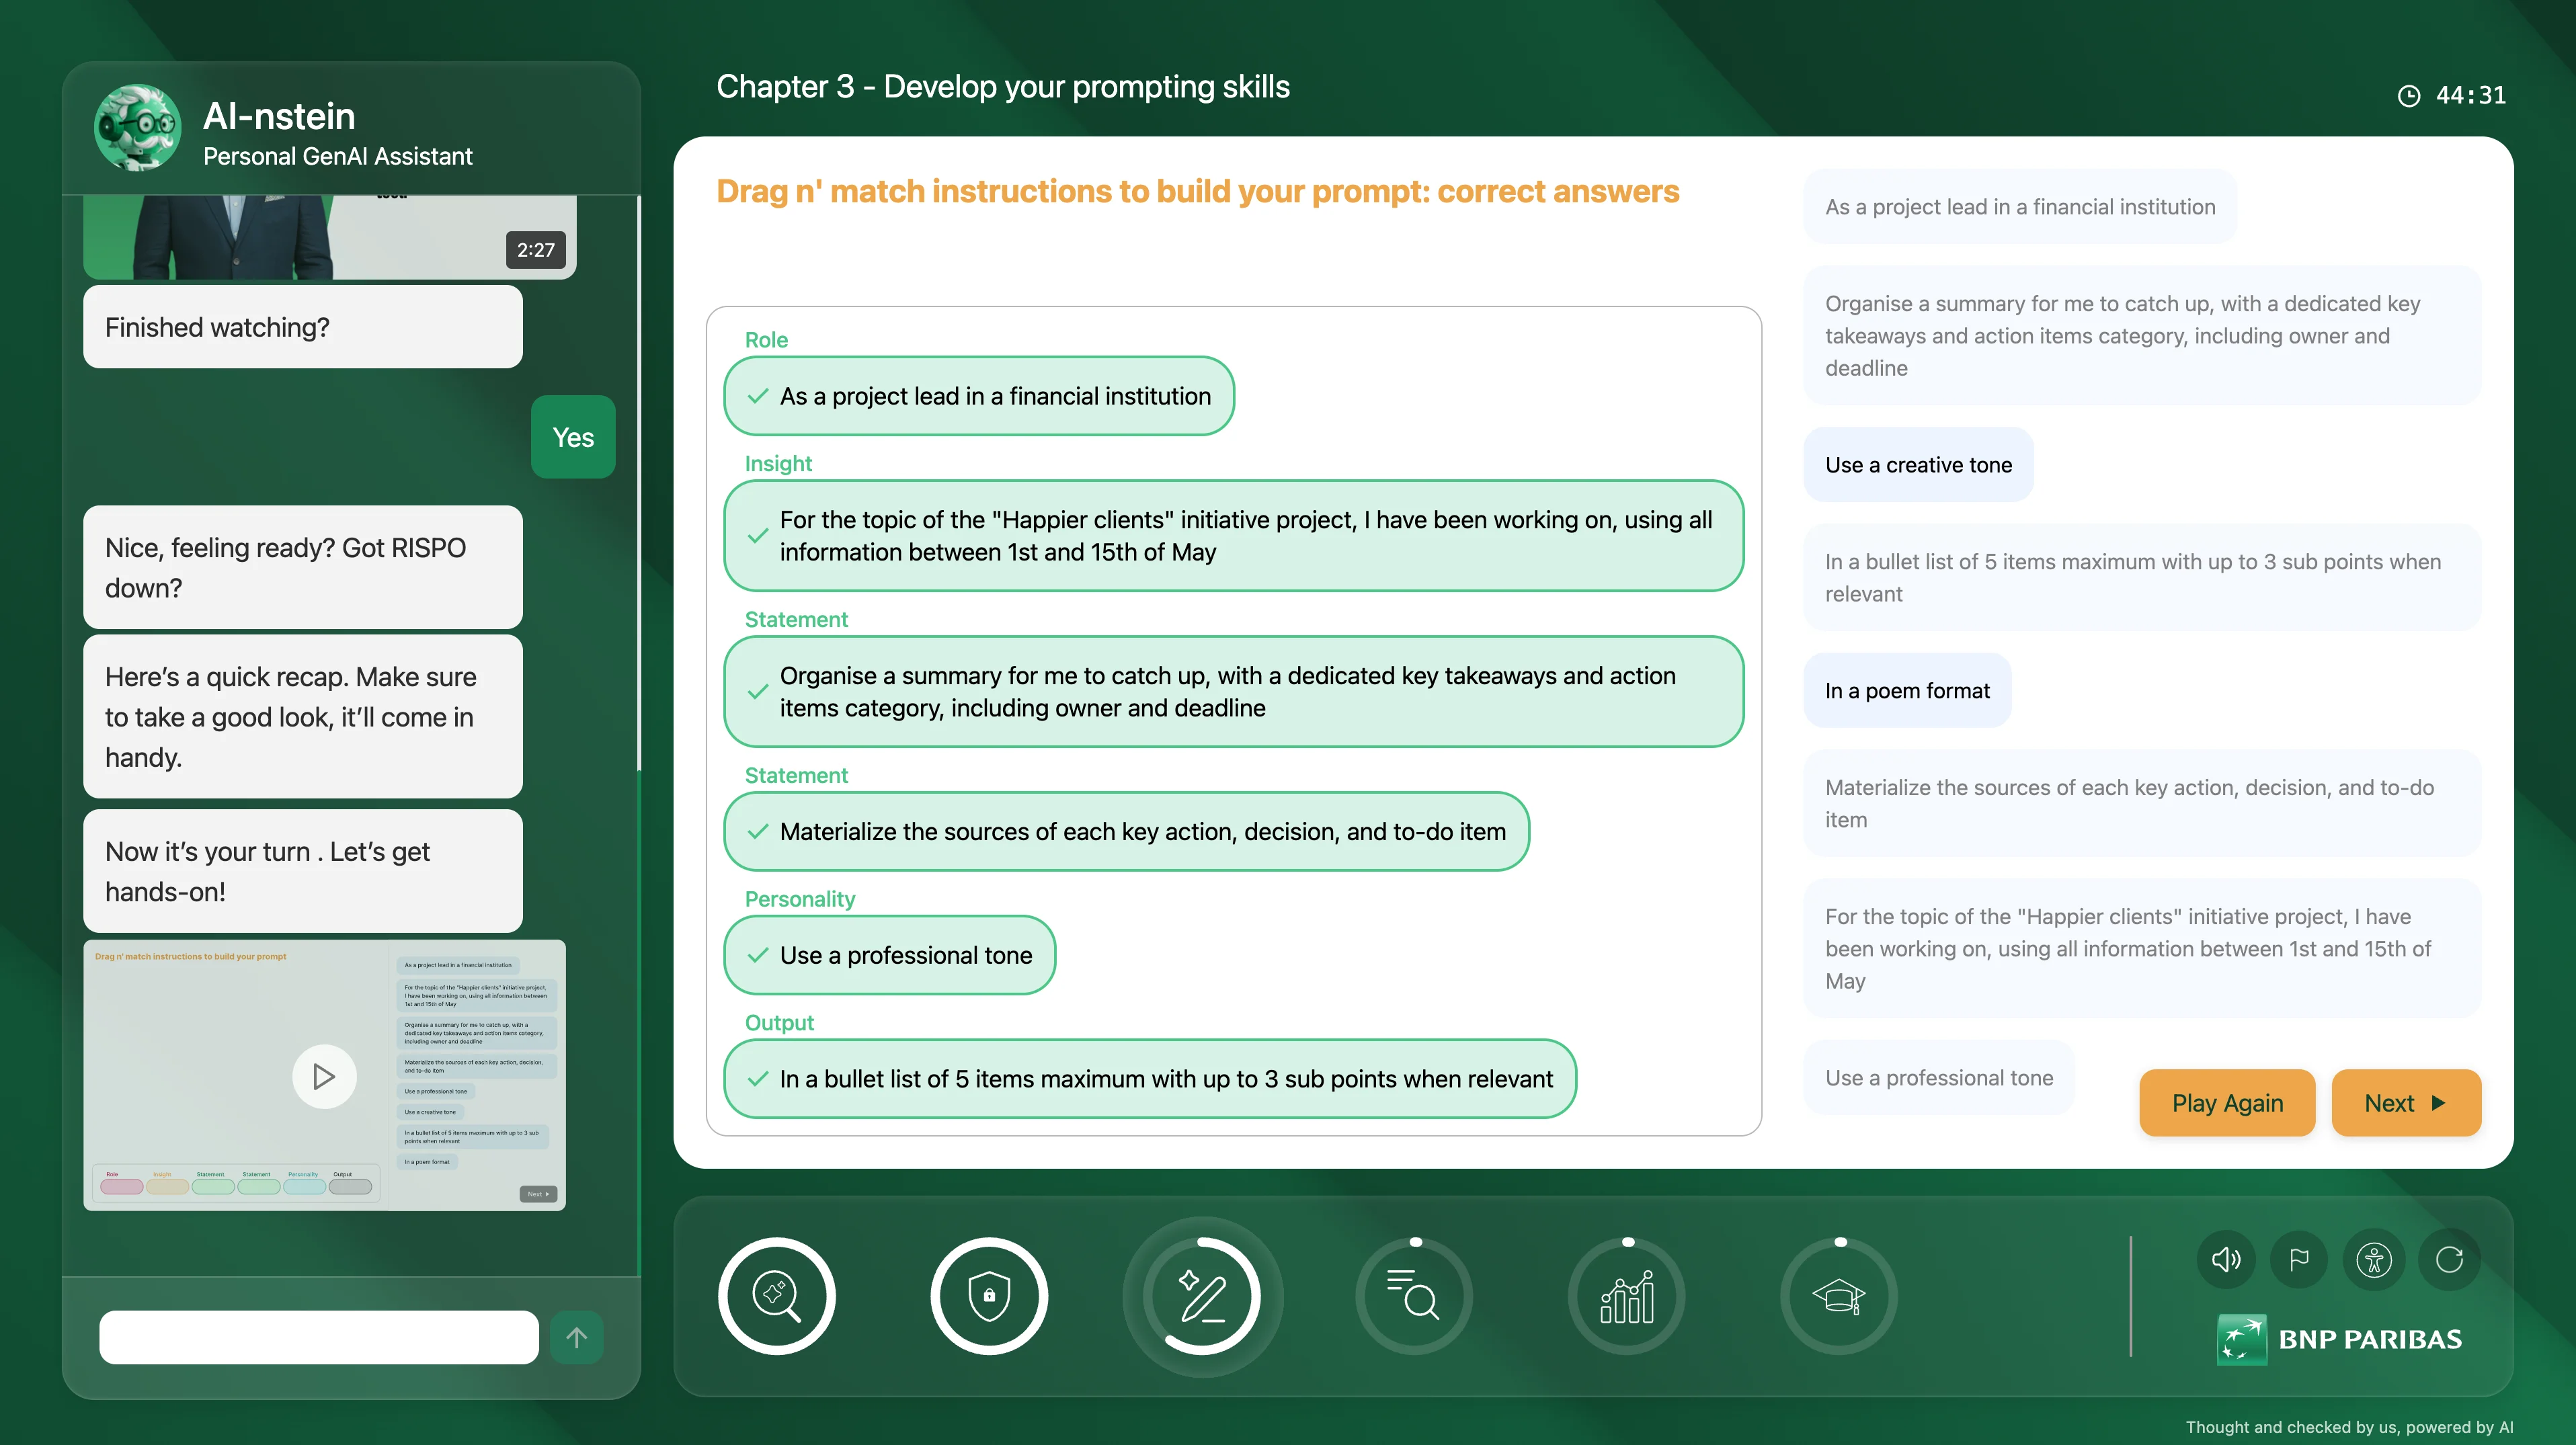This screenshot has height=1445, width=2576.
Task: Click the BNP Paribas logo
Action: [2340, 1339]
